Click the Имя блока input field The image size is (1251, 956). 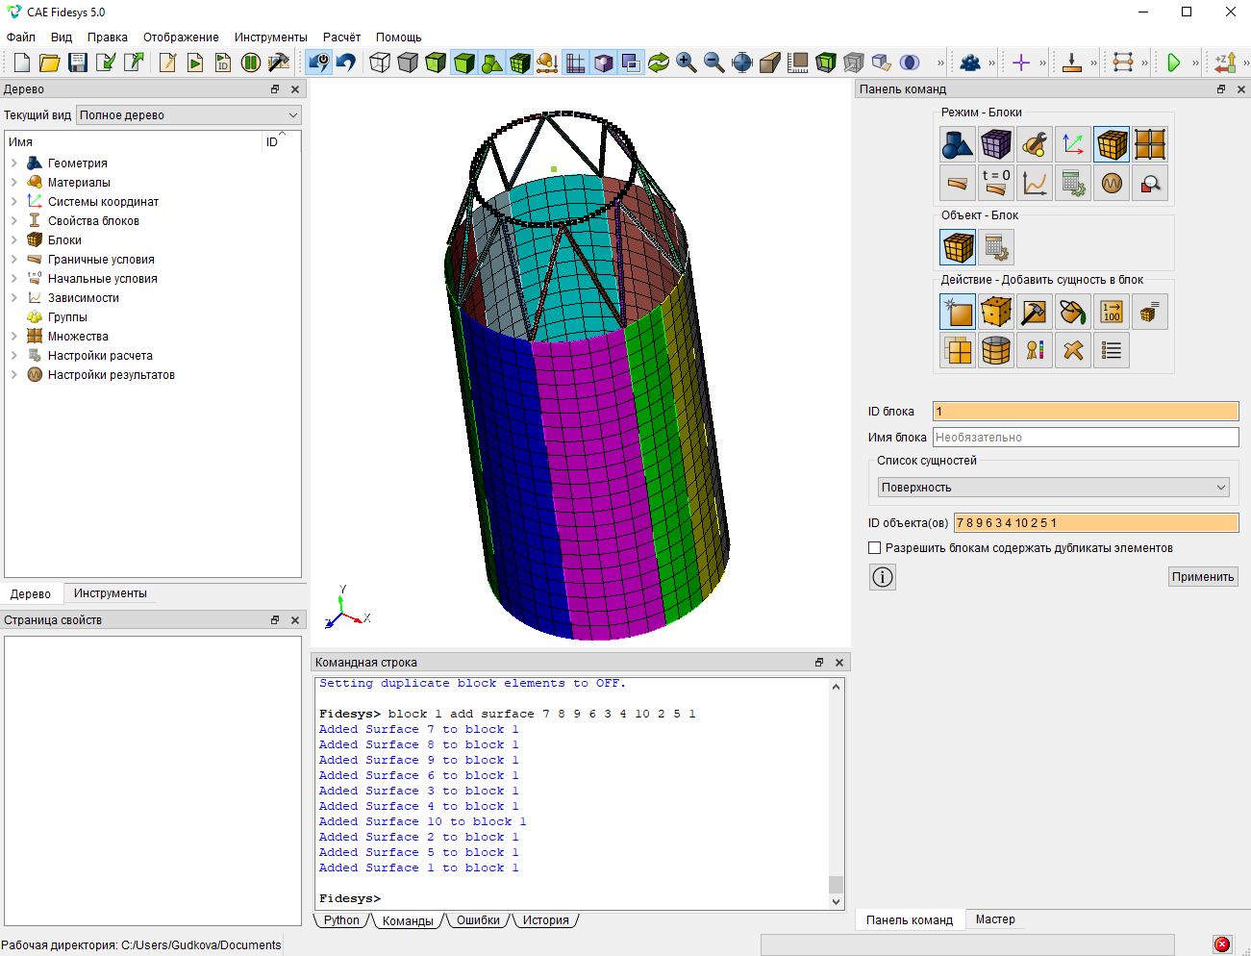pyautogui.click(x=1086, y=438)
